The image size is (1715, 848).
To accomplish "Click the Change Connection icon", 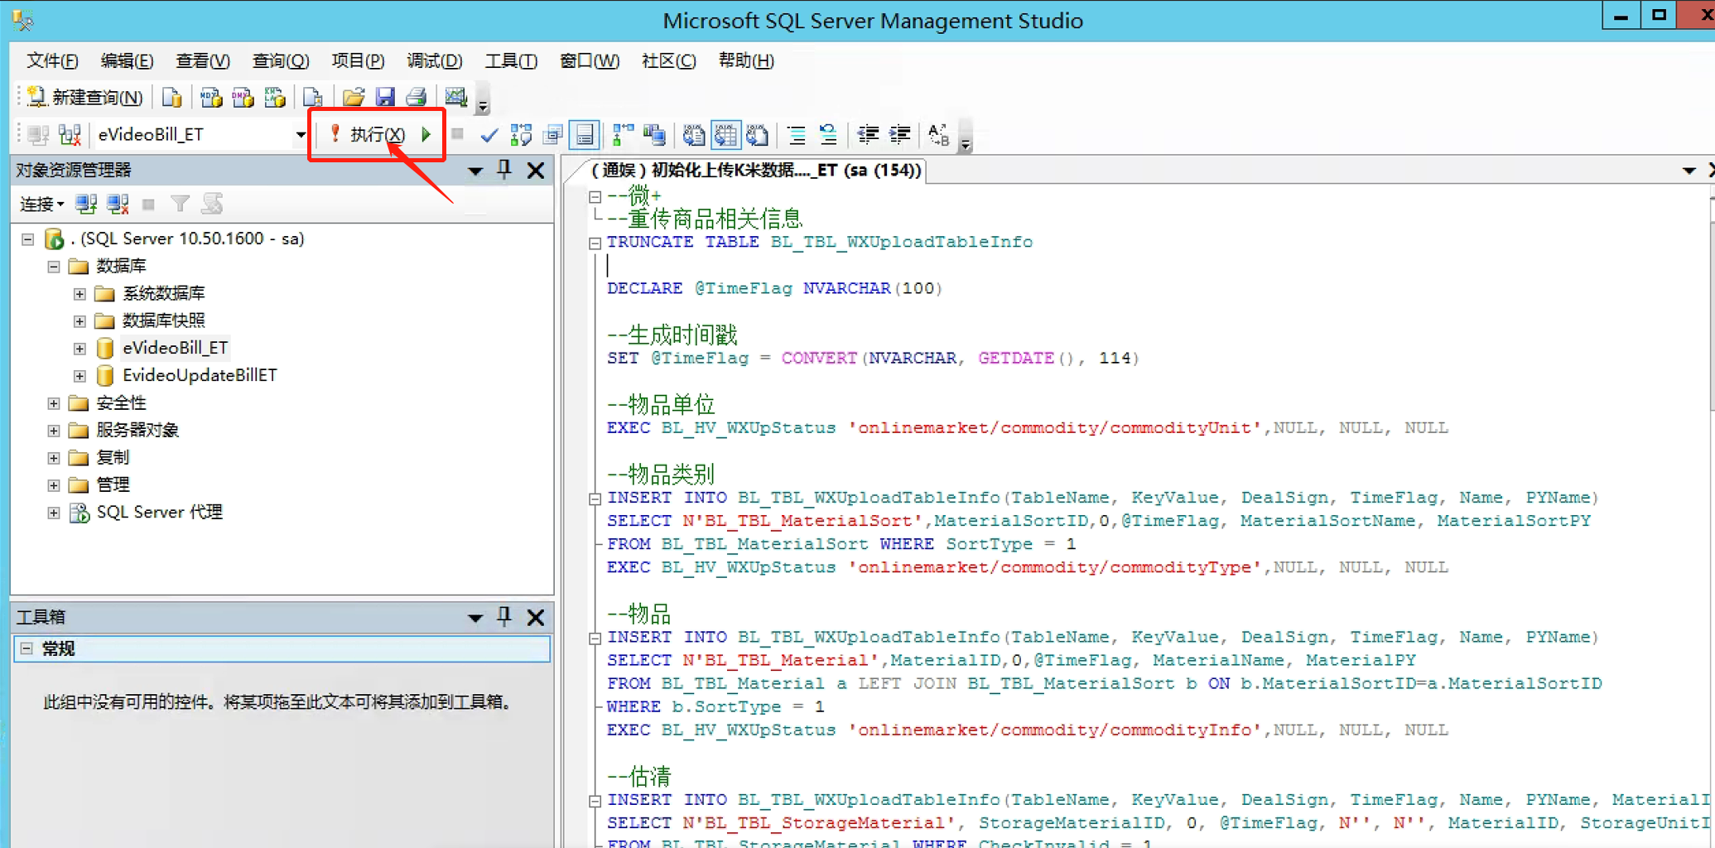I will point(70,134).
